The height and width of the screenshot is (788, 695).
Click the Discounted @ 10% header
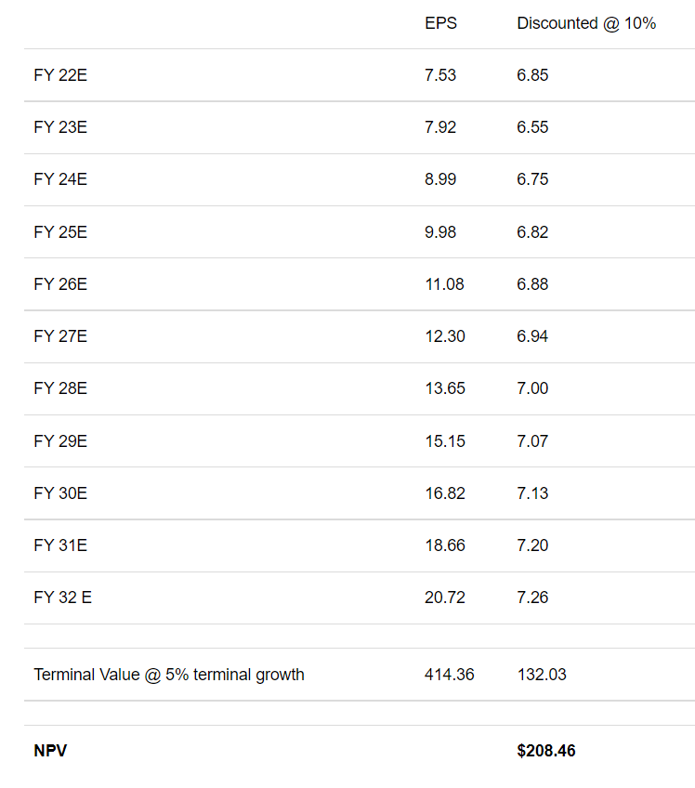pos(586,23)
